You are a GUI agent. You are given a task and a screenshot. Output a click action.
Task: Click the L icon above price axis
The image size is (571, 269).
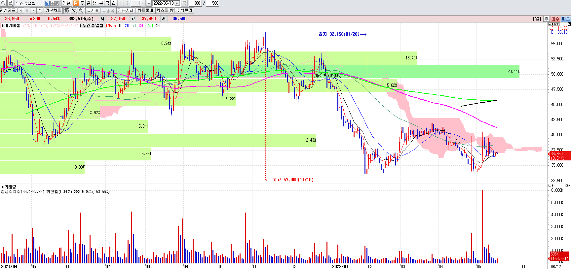(550, 24)
